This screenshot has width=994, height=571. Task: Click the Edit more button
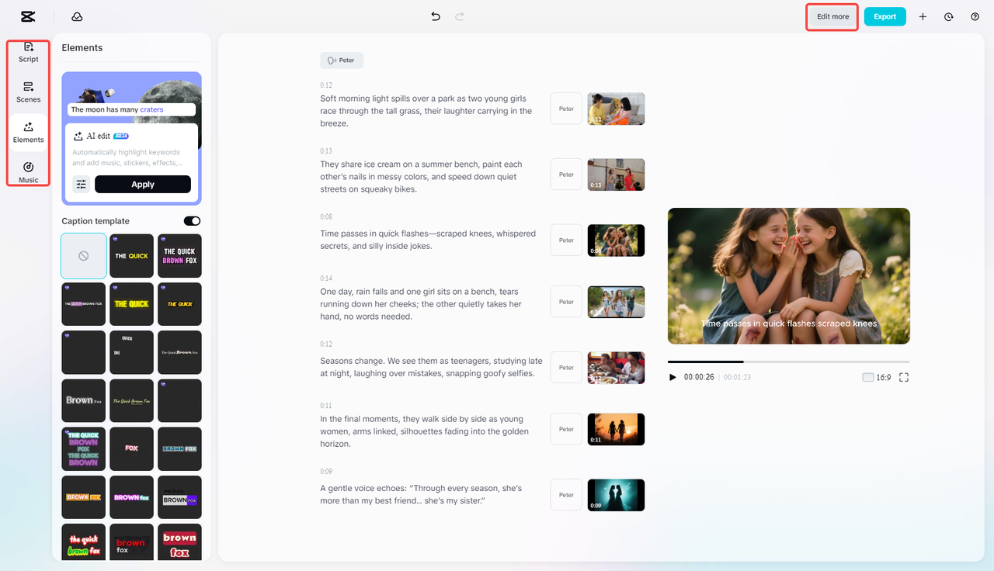click(x=832, y=16)
